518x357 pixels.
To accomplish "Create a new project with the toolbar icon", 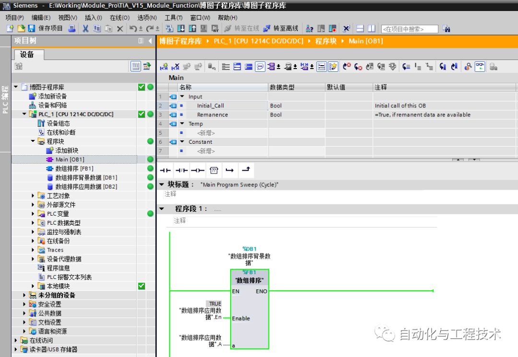I will pyautogui.click(x=10, y=29).
